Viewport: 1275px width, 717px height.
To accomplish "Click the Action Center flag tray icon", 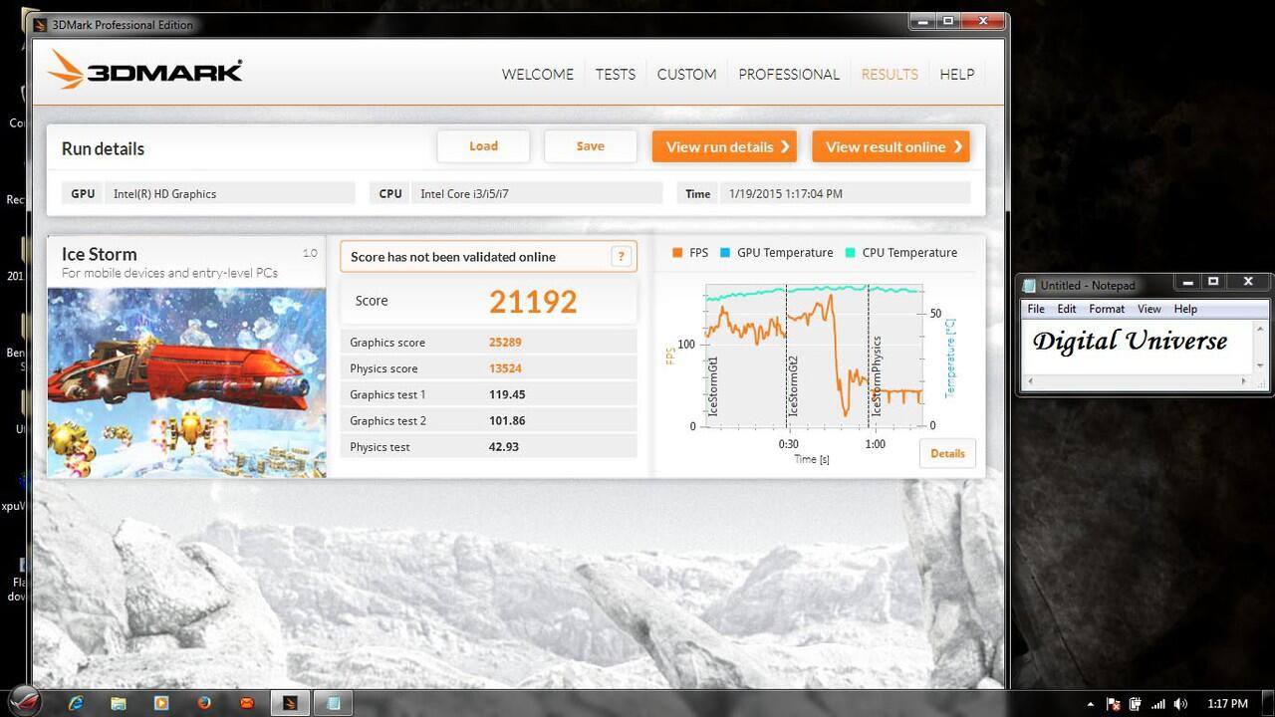I will (1115, 704).
